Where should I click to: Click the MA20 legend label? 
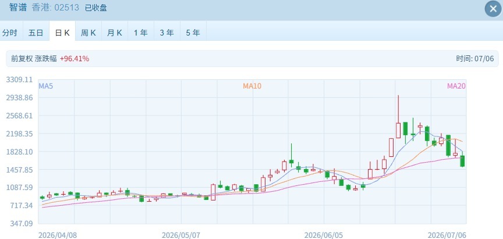pyautogui.click(x=456, y=86)
